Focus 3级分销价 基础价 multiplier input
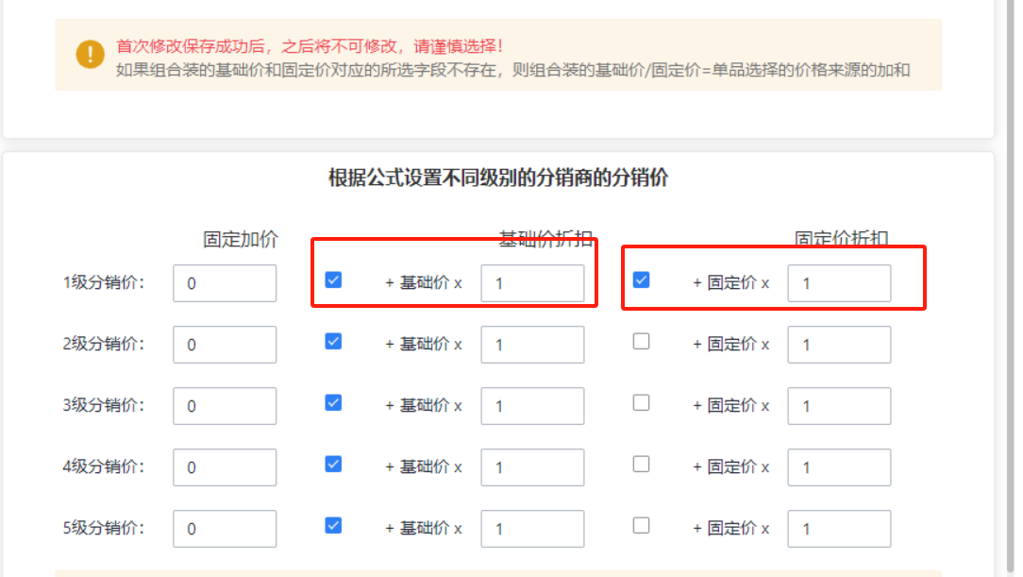Viewport: 1023px width, 577px height. pos(532,406)
